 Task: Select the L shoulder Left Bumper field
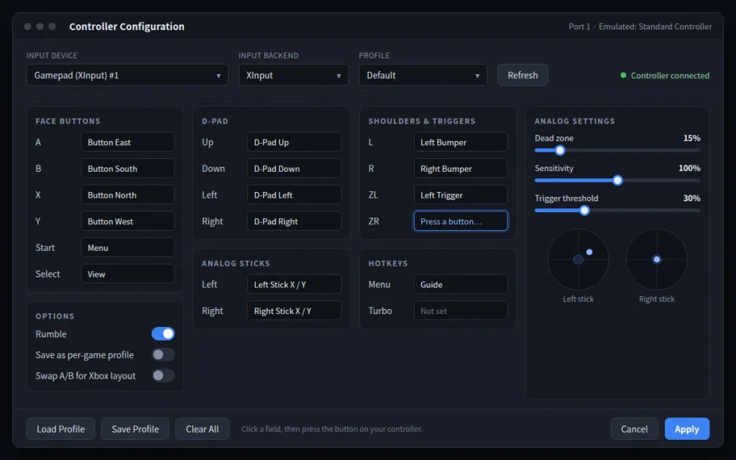point(461,142)
